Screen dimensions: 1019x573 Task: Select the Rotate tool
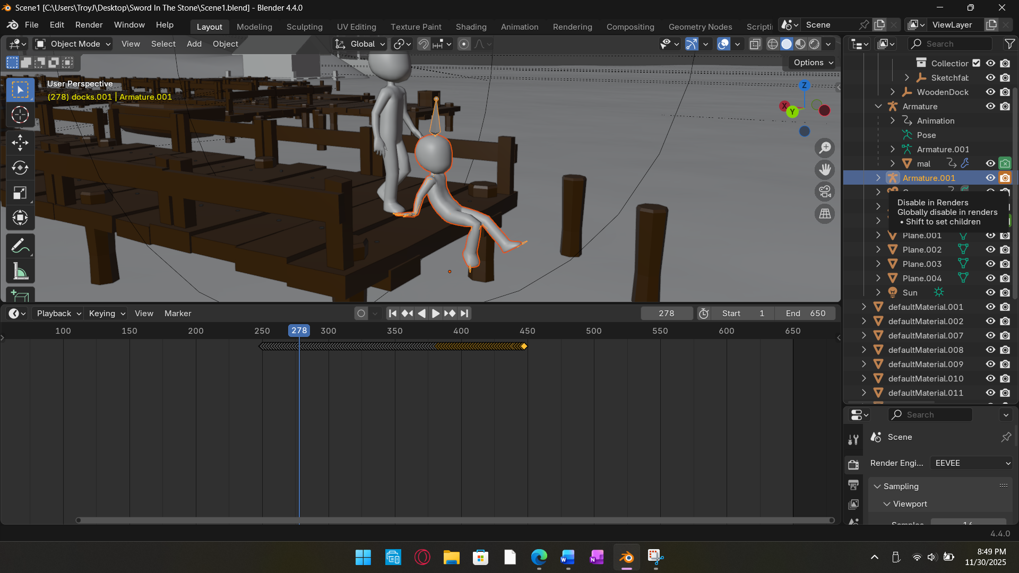pos(20,168)
